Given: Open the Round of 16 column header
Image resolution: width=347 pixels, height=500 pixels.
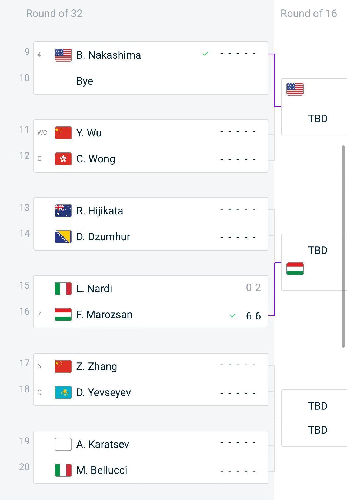Looking at the screenshot, I should tap(309, 14).
